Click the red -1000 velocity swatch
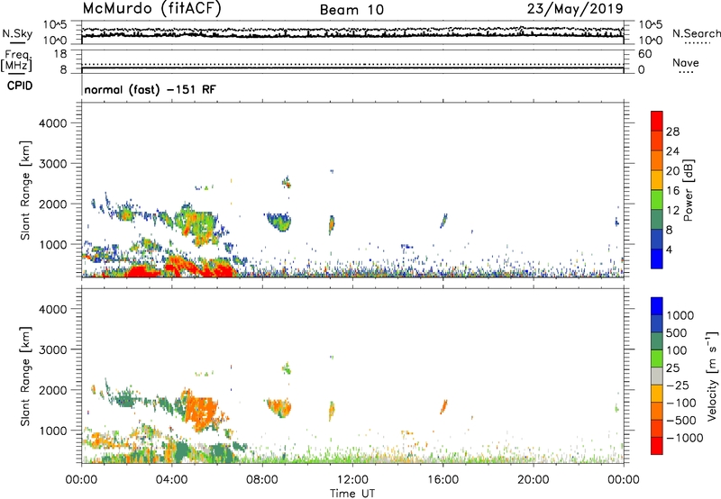This screenshot has width=721, height=499. 657,446
